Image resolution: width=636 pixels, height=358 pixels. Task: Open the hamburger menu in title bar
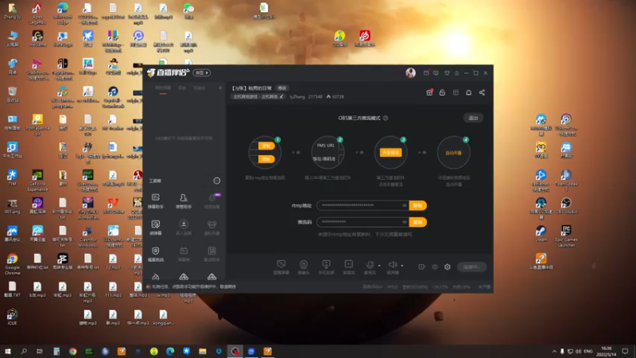pos(456,73)
